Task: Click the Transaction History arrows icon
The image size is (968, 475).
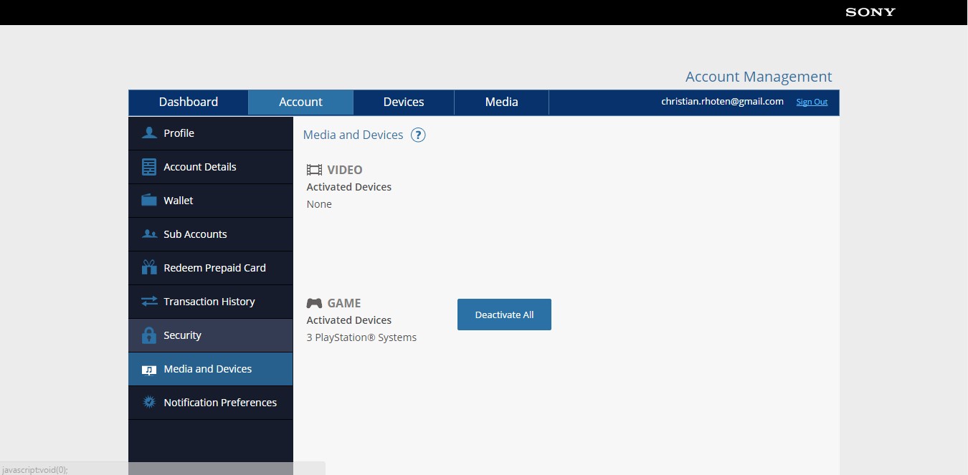Action: 149,302
